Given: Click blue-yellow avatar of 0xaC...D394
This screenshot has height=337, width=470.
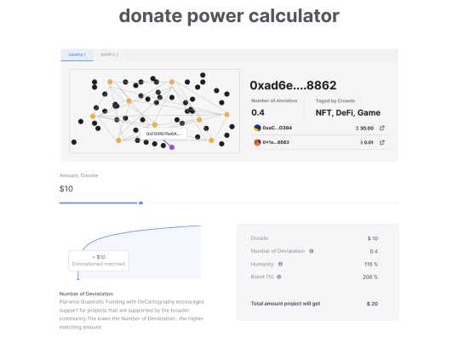Looking at the screenshot, I should click(257, 128).
